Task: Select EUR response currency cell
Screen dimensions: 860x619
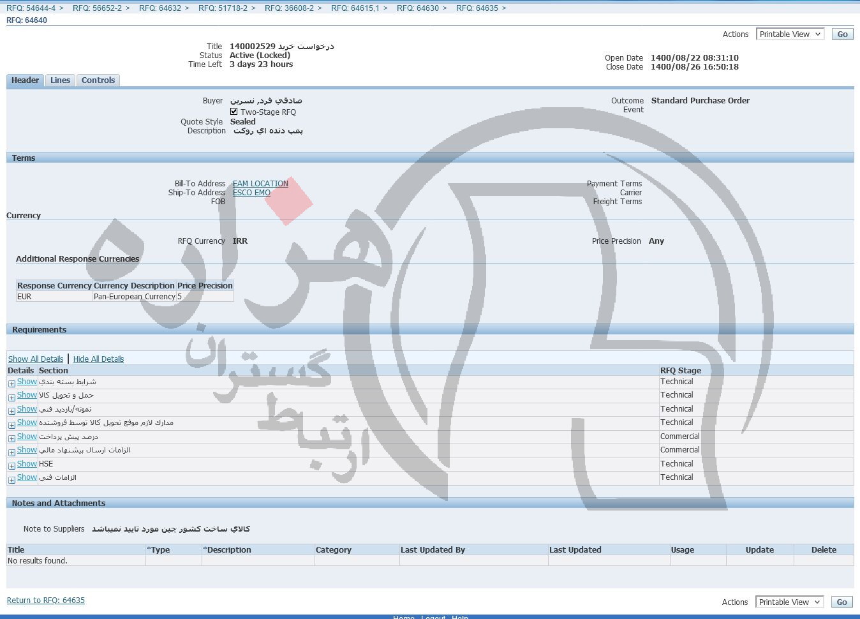Action: 54,297
